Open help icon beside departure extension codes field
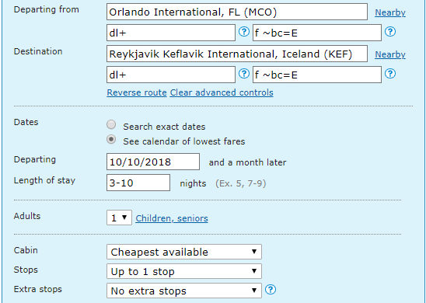426x303 pixels. coord(390,32)
